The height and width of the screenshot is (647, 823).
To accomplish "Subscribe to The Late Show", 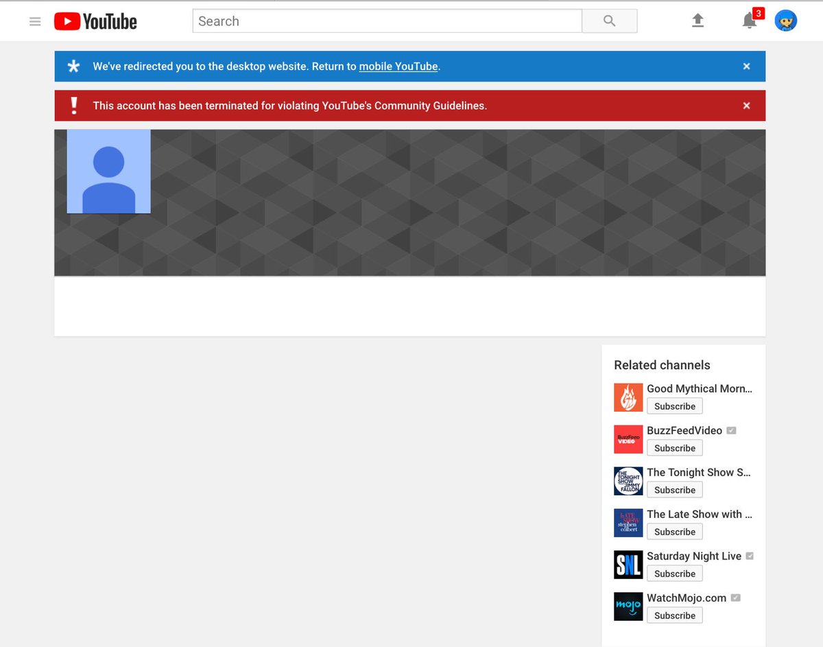I will pyautogui.click(x=675, y=532).
